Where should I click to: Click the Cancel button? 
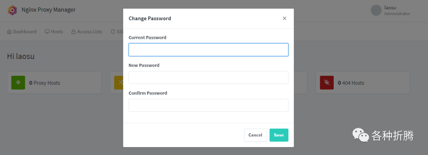(x=255, y=135)
